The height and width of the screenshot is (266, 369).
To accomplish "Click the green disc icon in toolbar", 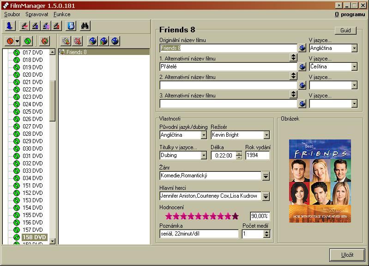I will [28, 41].
